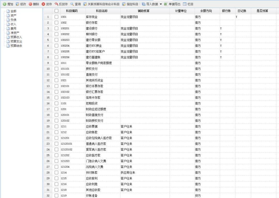Select the 费用 tree node
This screenshot has height=198, width=279.
pos(13,28)
